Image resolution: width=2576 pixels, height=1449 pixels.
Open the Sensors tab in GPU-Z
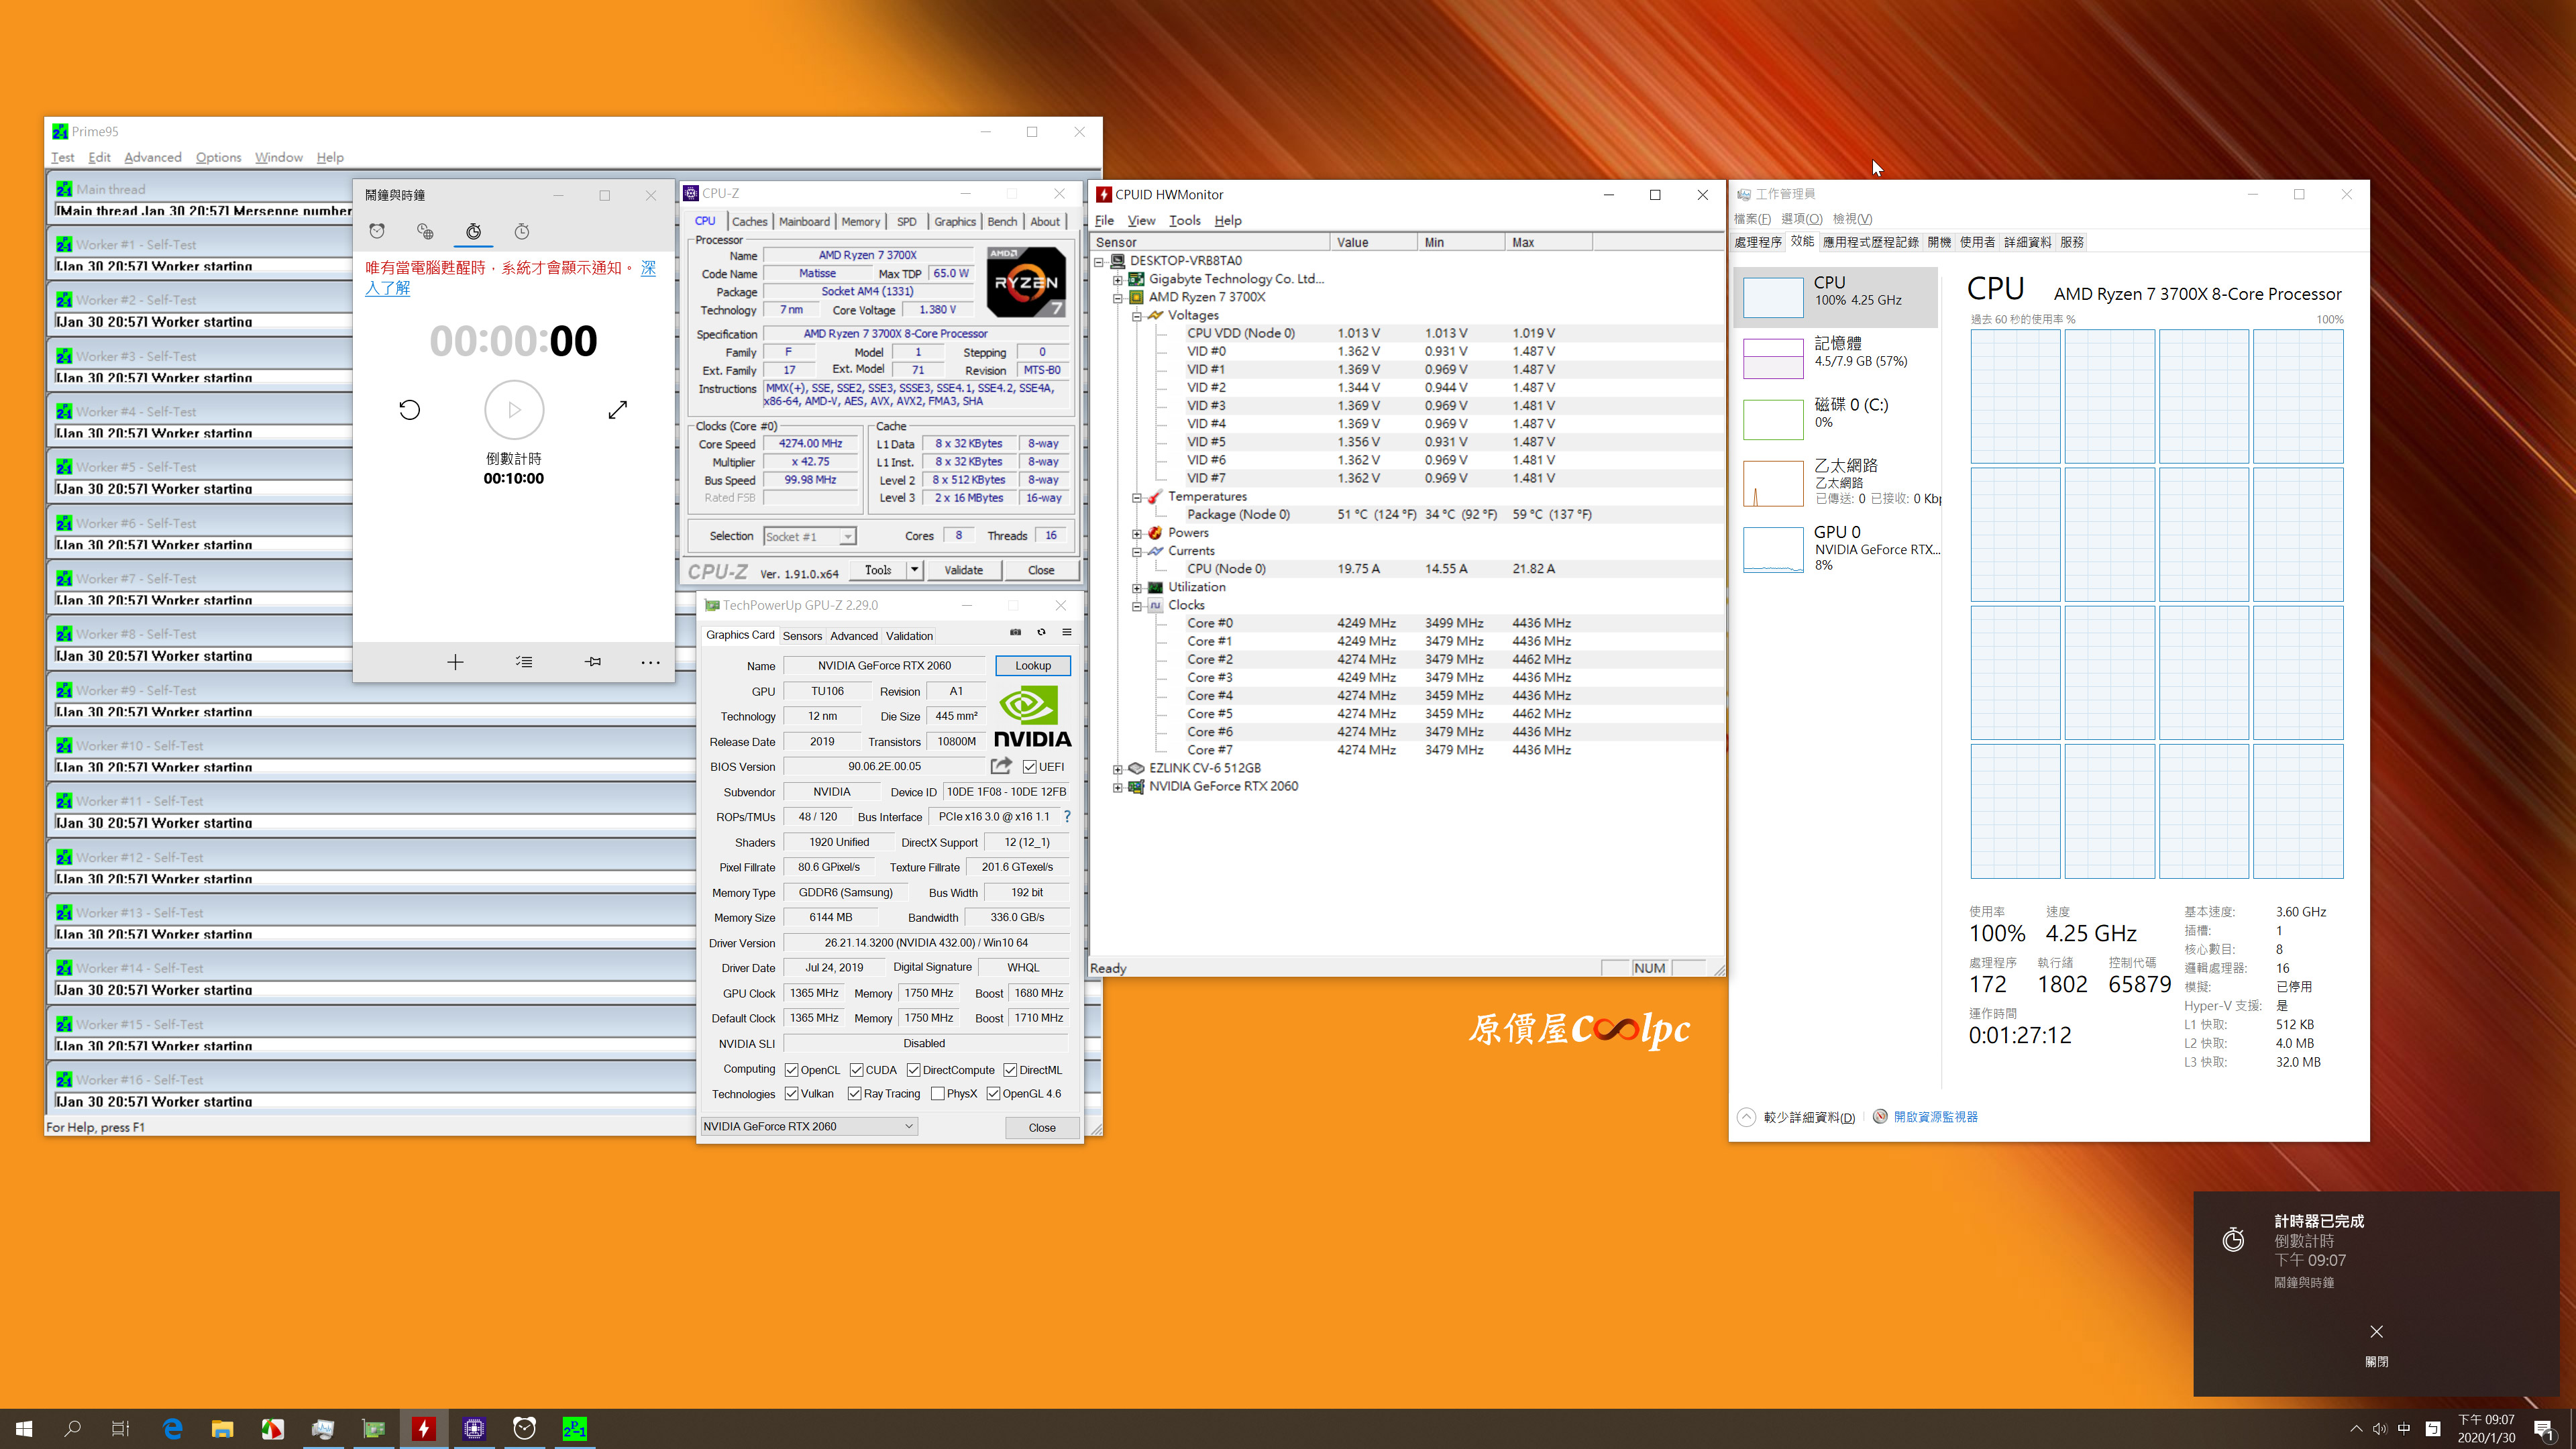point(802,636)
